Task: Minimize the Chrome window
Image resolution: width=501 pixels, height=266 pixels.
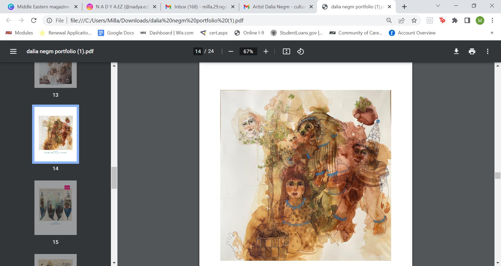Action: [456, 6]
